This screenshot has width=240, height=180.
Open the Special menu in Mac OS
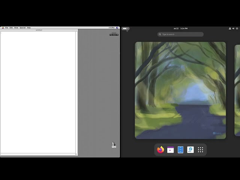22,28
